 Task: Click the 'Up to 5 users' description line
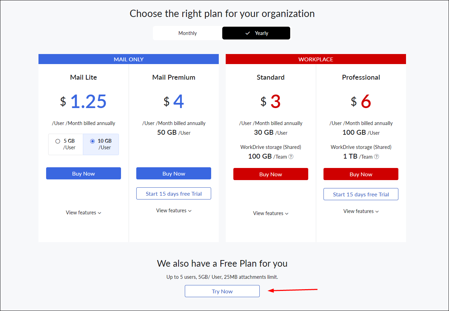[x=222, y=277]
